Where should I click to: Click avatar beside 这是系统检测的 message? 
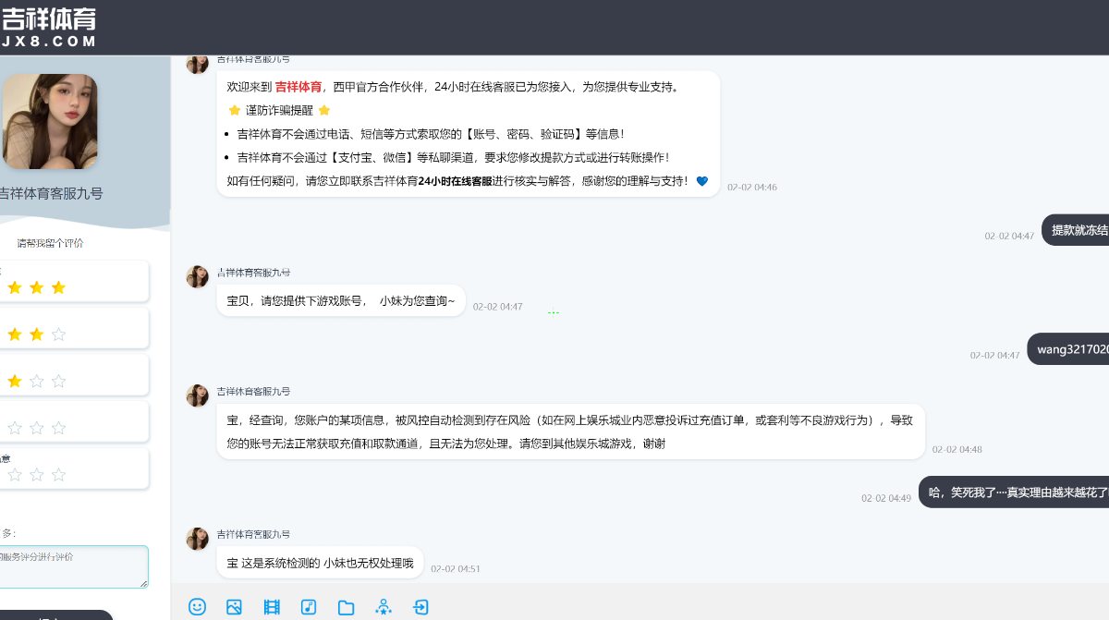(197, 539)
